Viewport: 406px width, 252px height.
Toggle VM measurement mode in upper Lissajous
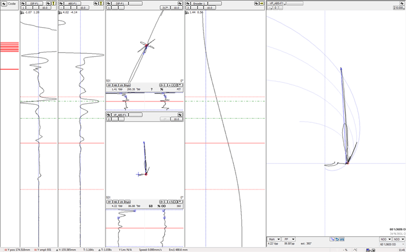121,85
